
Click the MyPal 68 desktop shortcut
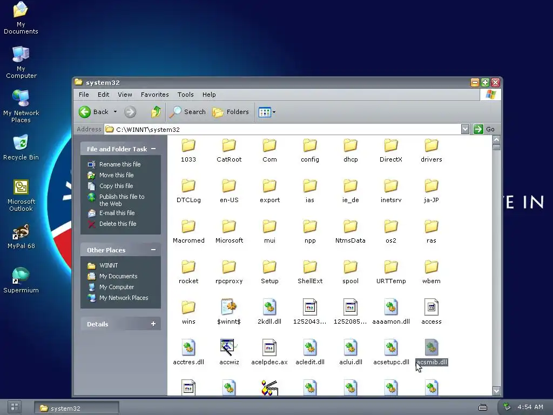coord(21,237)
